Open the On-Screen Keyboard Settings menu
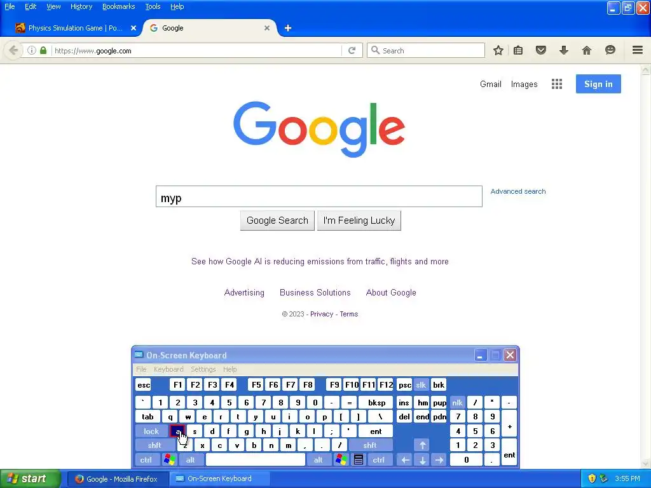 click(203, 369)
